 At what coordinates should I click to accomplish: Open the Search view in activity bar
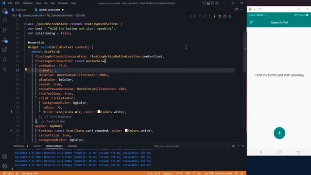pos(4,20)
